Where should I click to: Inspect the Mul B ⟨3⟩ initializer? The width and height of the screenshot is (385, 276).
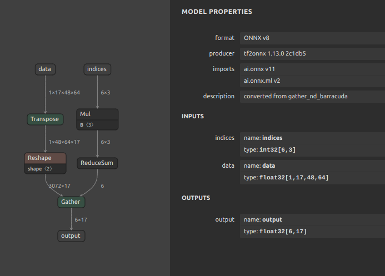97,125
